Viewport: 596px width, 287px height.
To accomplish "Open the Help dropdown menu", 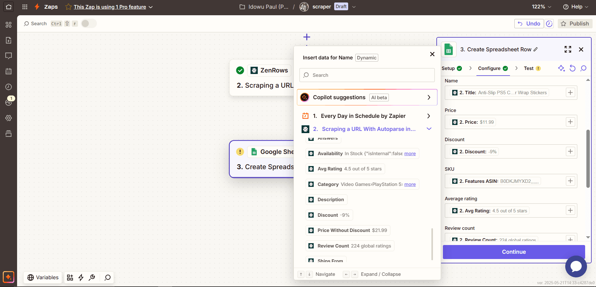I will point(576,7).
